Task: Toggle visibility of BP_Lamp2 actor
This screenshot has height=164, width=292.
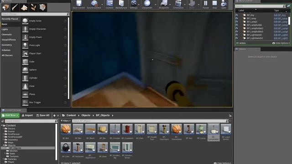Action: 237,22
